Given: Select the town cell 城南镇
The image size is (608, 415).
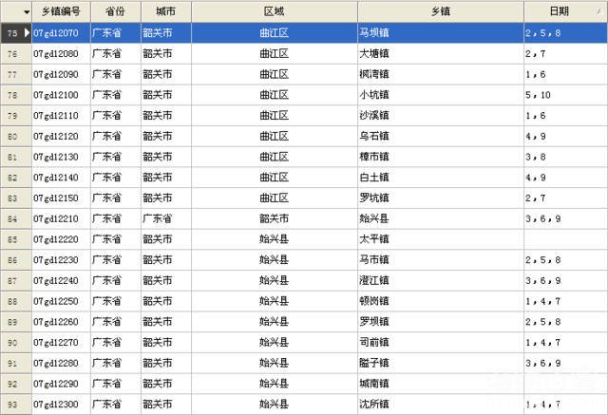Looking at the screenshot, I should point(441,384).
